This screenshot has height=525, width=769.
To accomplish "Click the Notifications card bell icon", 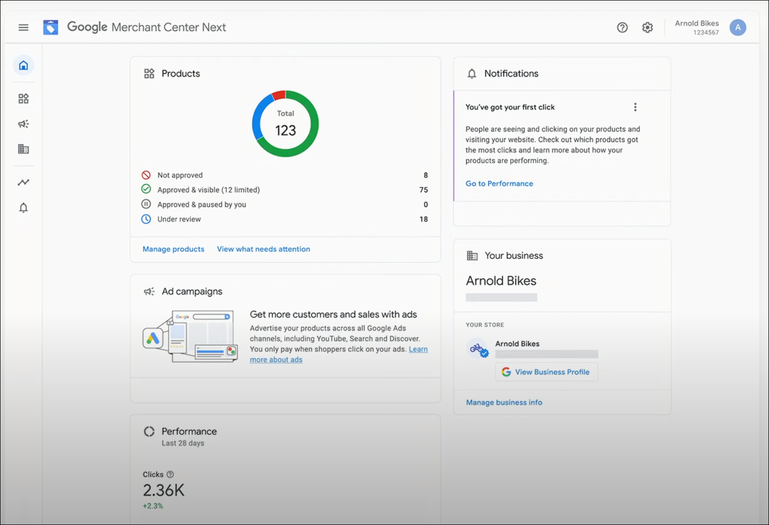I will point(471,74).
